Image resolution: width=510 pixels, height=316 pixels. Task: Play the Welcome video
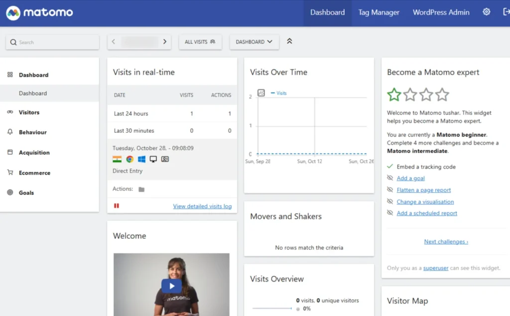click(x=171, y=286)
